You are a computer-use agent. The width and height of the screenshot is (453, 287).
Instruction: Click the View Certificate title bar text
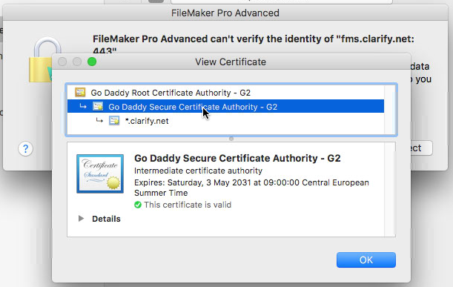[231, 62]
